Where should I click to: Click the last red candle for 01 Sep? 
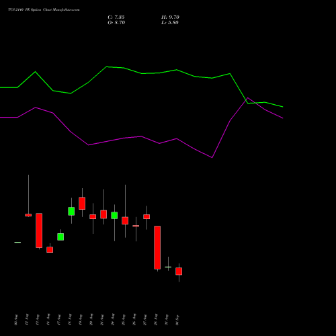(x=179, y=271)
